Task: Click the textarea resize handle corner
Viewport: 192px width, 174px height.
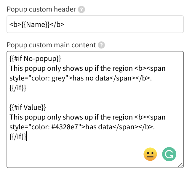Action: (x=180, y=165)
